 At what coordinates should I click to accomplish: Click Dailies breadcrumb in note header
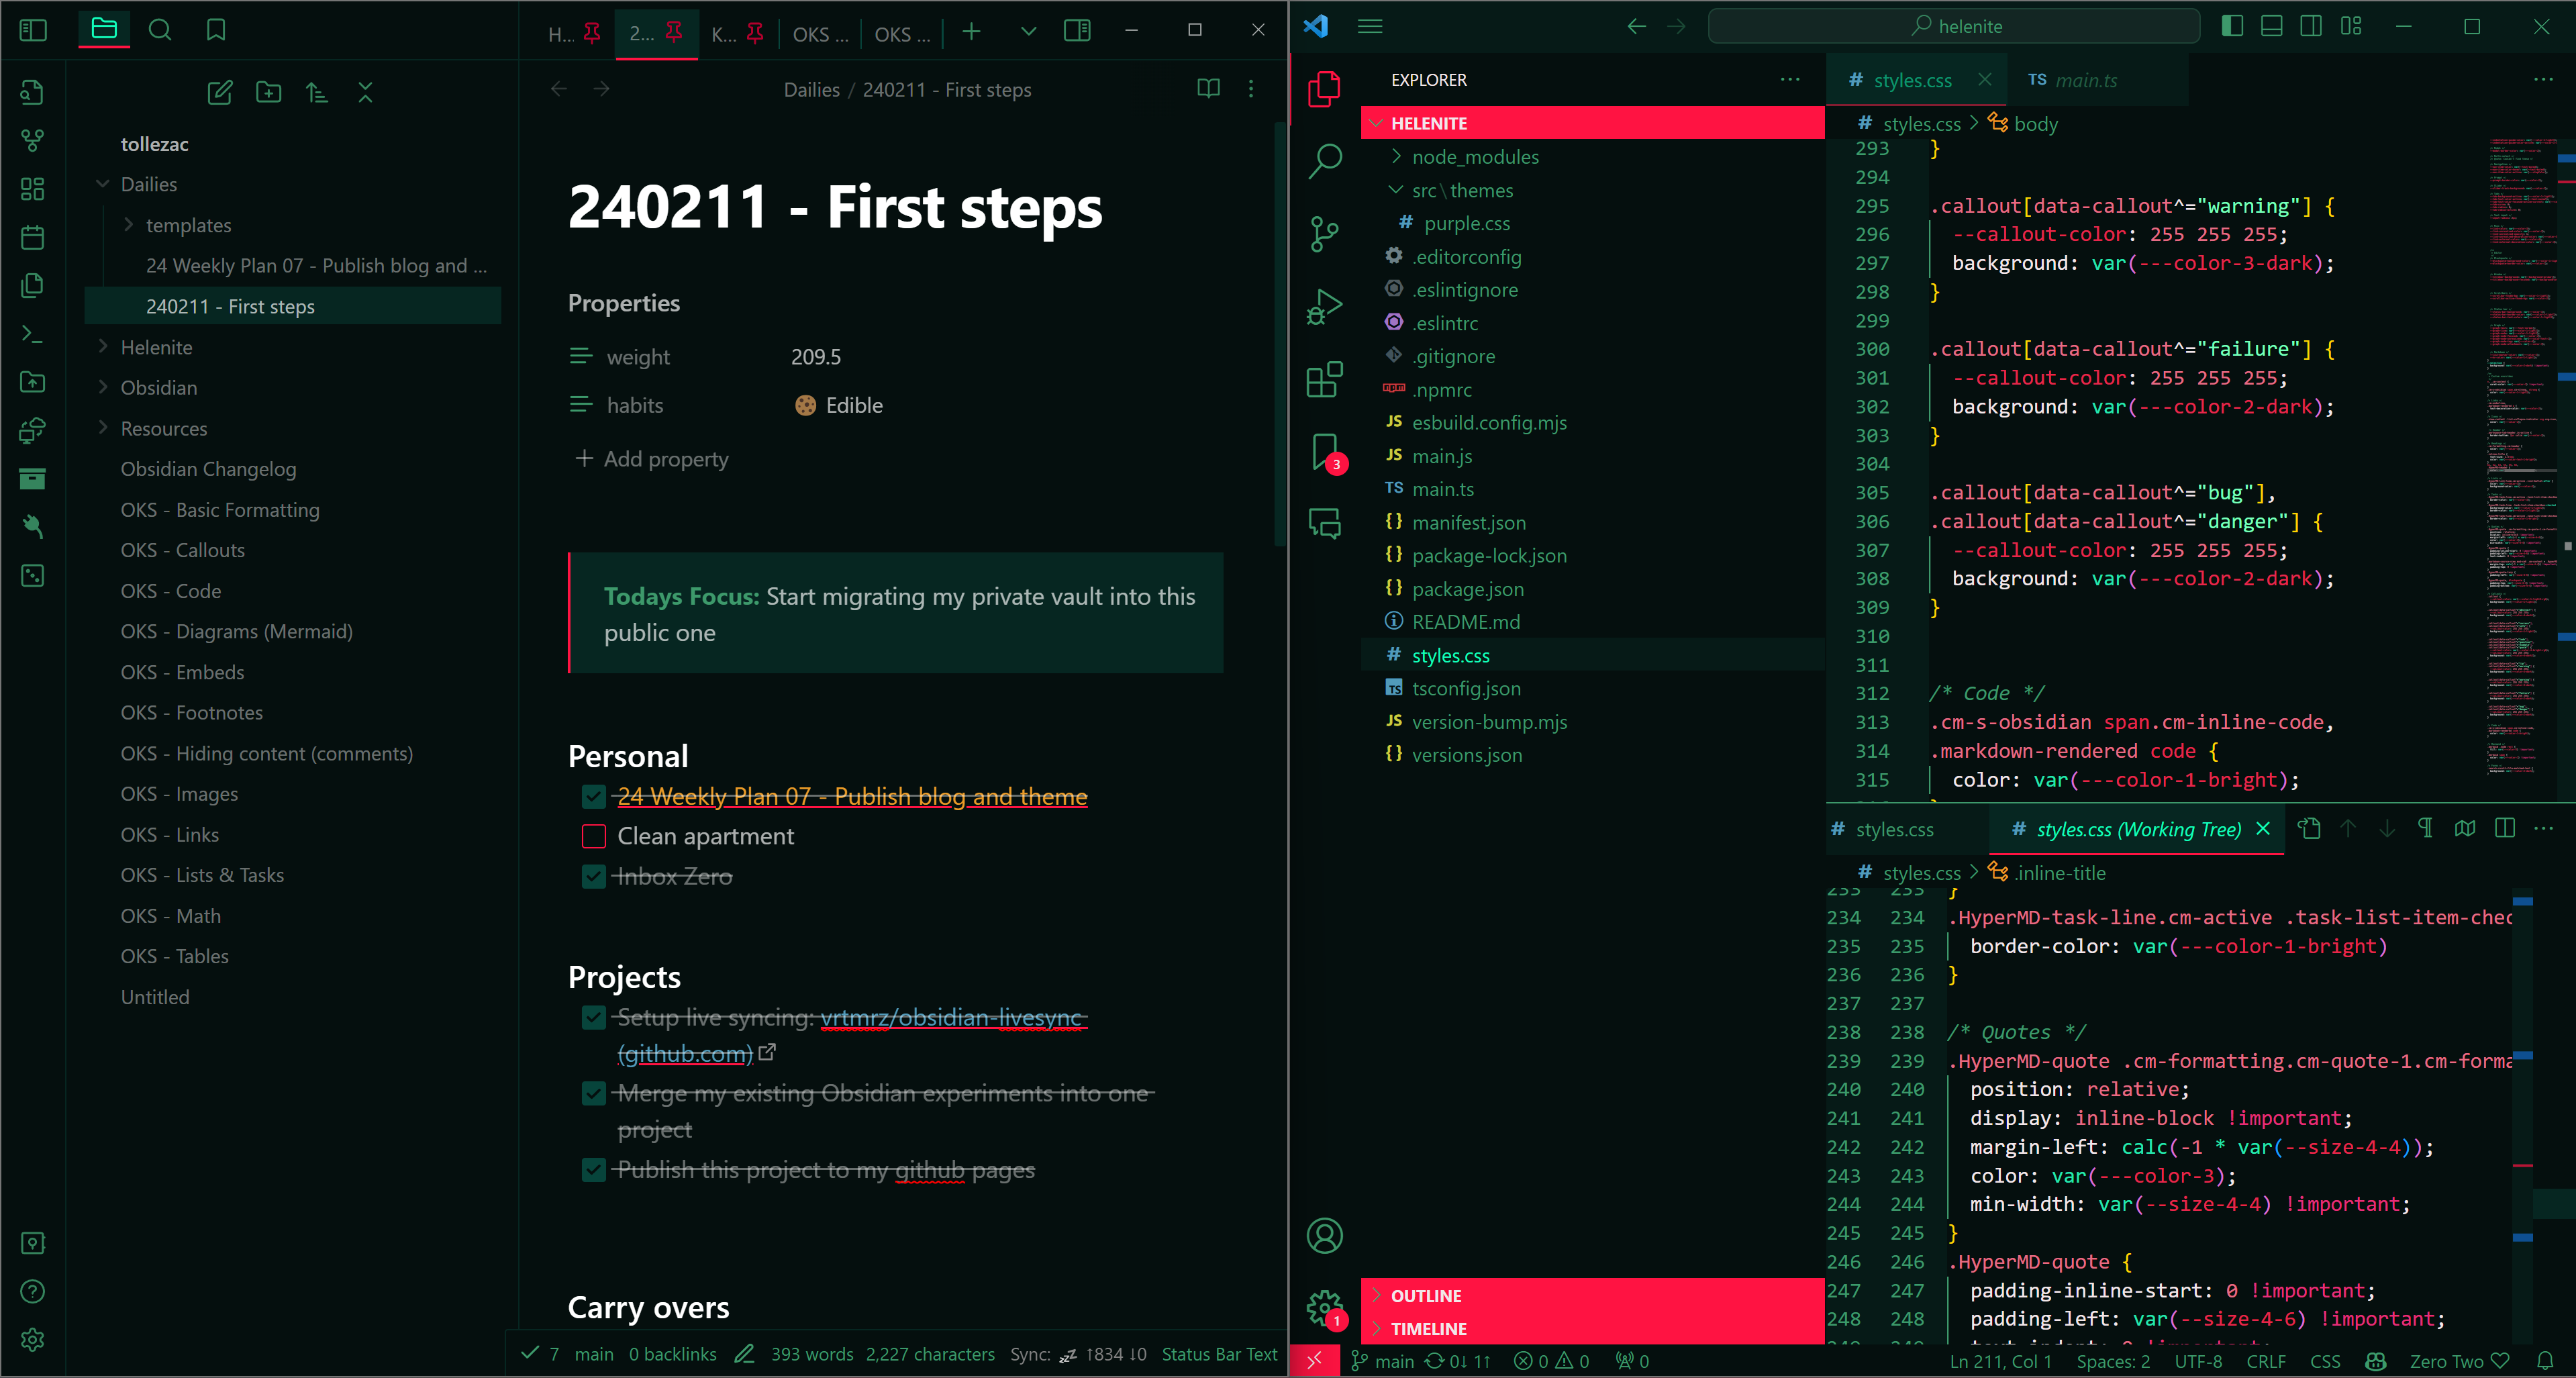(x=811, y=89)
